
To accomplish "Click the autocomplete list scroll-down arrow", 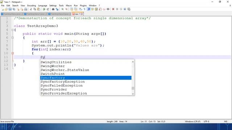I will point(133,94).
